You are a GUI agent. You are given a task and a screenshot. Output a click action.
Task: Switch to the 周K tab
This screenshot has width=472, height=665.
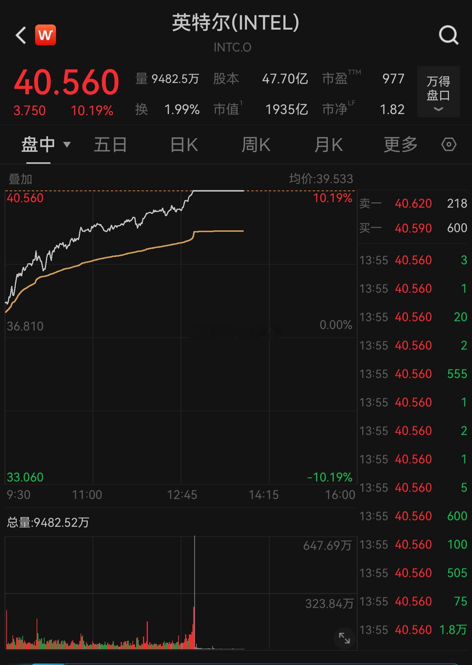tap(256, 144)
